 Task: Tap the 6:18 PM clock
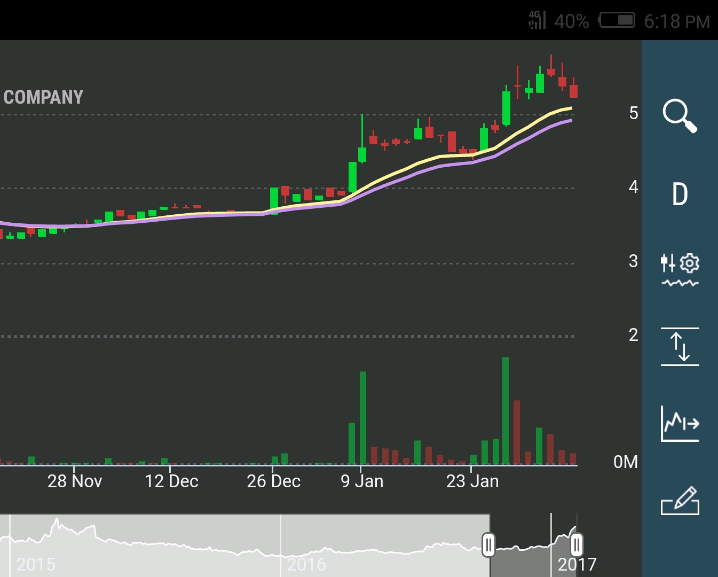tap(677, 21)
